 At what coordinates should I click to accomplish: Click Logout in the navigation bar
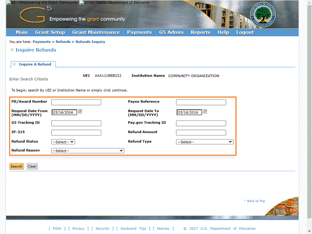245,33
